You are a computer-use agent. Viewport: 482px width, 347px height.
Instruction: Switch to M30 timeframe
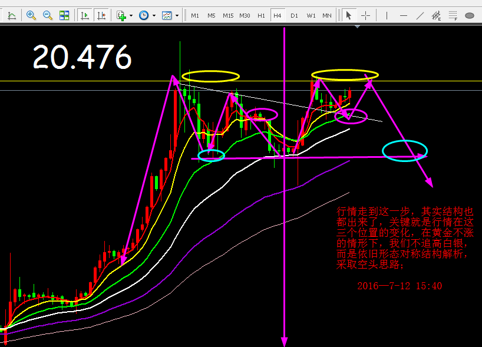pyautogui.click(x=245, y=15)
